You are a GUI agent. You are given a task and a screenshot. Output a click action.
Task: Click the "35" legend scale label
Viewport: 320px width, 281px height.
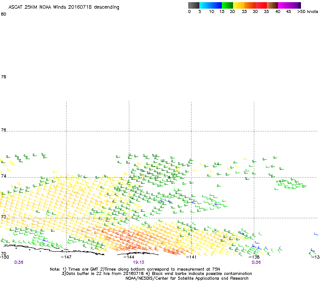[x=266, y=12]
